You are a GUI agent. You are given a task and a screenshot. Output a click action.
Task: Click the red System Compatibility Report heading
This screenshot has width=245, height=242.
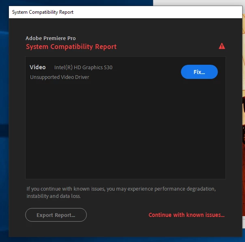pos(71,47)
